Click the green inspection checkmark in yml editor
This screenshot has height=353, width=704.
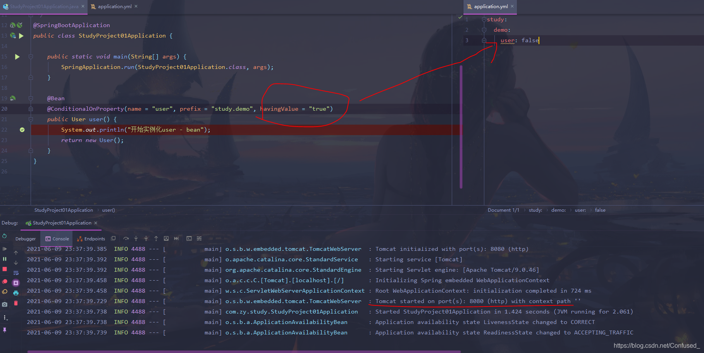click(x=460, y=17)
